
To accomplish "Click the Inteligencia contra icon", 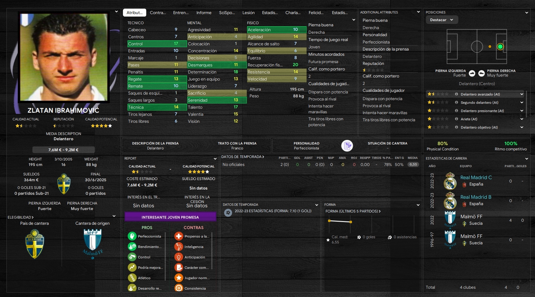I will coord(179,246).
